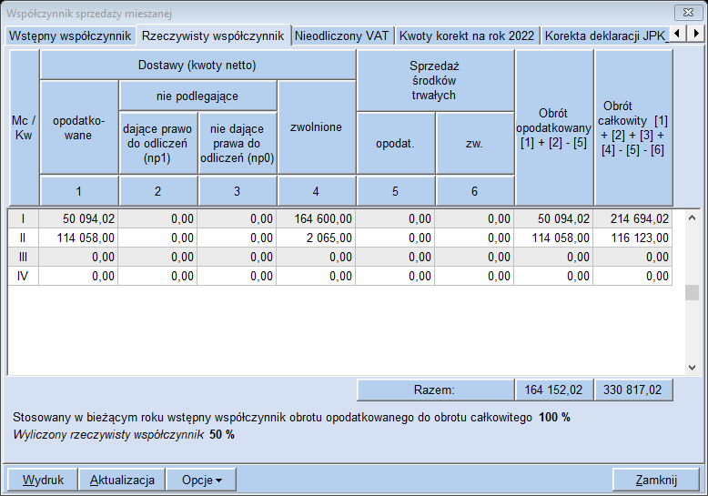Select quarter I row header
Image resolution: width=708 pixels, height=496 pixels.
(x=24, y=218)
